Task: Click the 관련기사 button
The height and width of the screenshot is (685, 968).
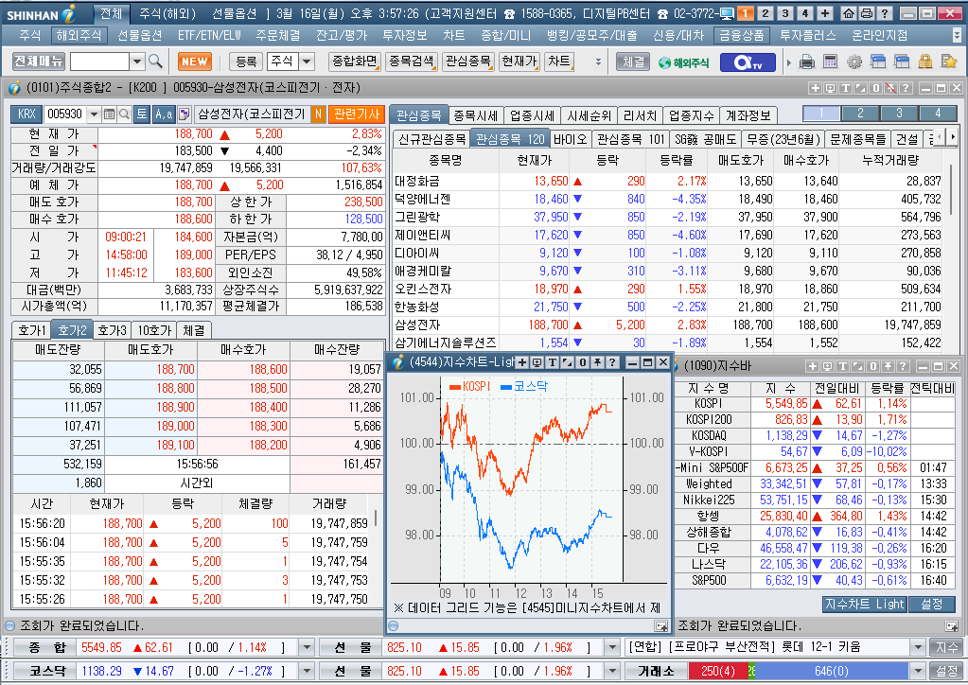Action: tap(356, 114)
